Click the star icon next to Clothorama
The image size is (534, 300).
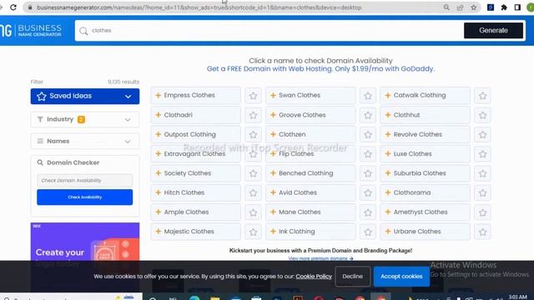482,192
